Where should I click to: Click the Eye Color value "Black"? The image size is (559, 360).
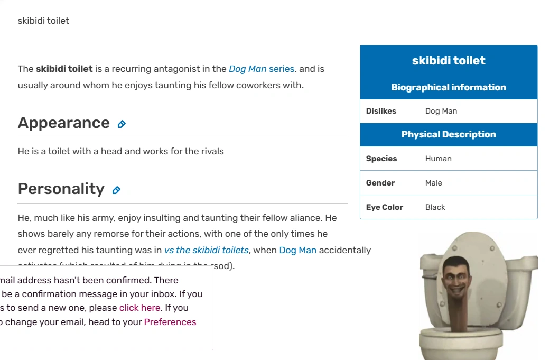(x=435, y=207)
